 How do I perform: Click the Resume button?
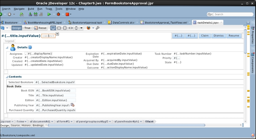click(x=234, y=36)
